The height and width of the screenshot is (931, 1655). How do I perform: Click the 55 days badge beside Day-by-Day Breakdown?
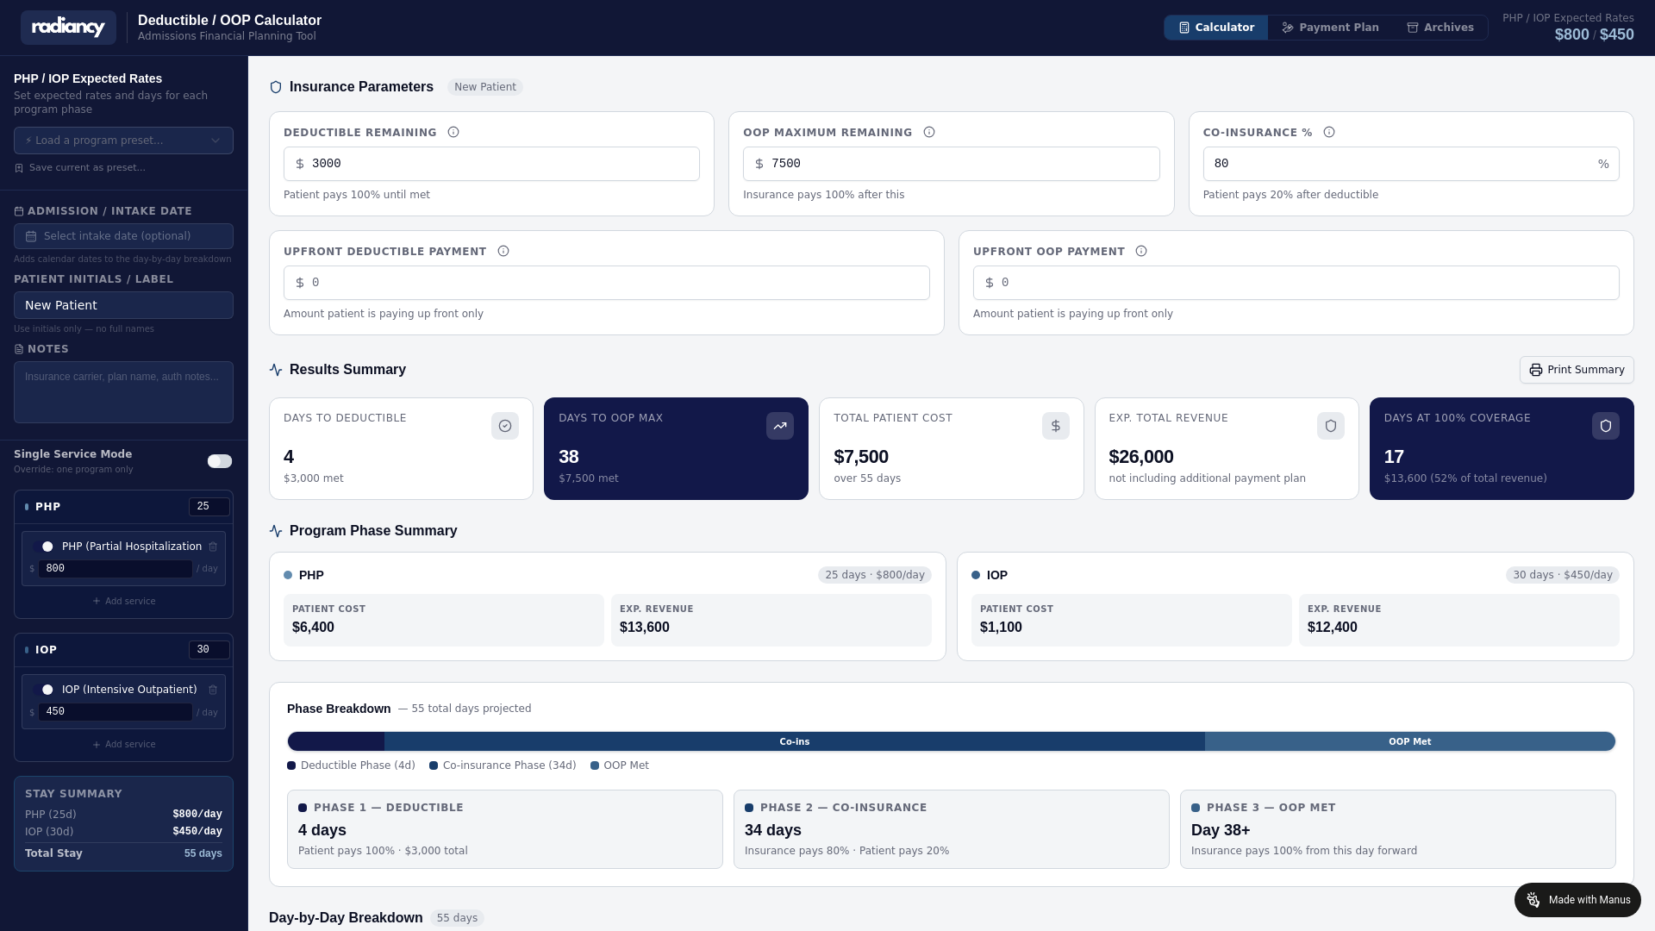[x=457, y=918]
